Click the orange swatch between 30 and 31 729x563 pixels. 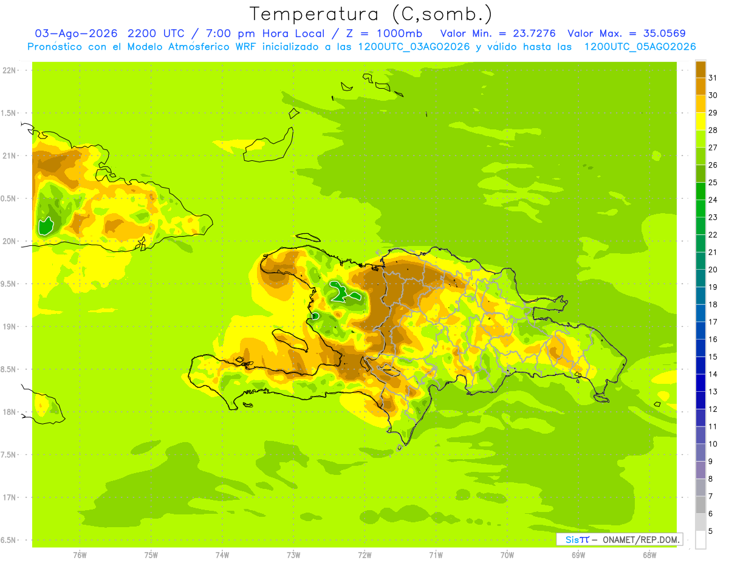coord(700,86)
